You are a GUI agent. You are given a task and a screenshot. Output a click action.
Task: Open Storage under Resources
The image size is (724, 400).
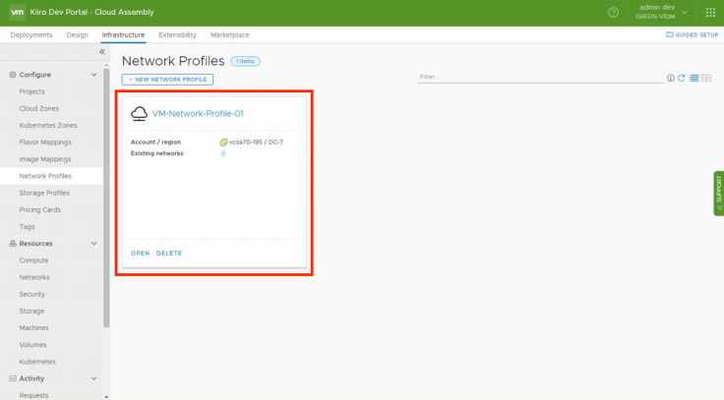(x=31, y=312)
